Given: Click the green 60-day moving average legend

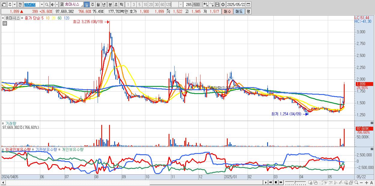Looking at the screenshot, I should 59,18.
